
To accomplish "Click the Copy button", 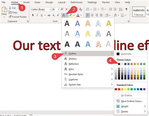I will (x=13, y=12).
